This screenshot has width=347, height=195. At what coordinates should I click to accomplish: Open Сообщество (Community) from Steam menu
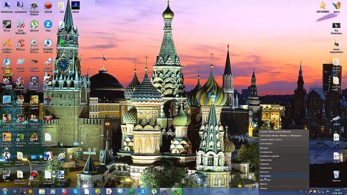pyautogui.click(x=284, y=152)
